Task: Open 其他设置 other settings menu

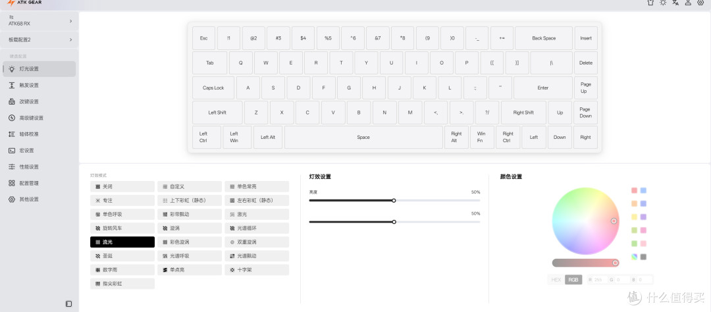Action: (39, 199)
